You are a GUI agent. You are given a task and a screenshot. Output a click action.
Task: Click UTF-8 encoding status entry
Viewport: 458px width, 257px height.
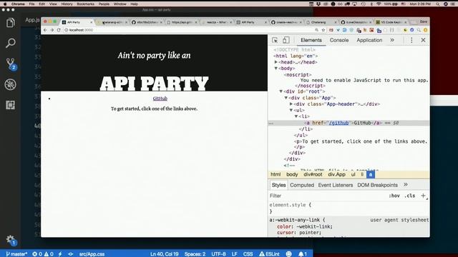click(x=218, y=254)
